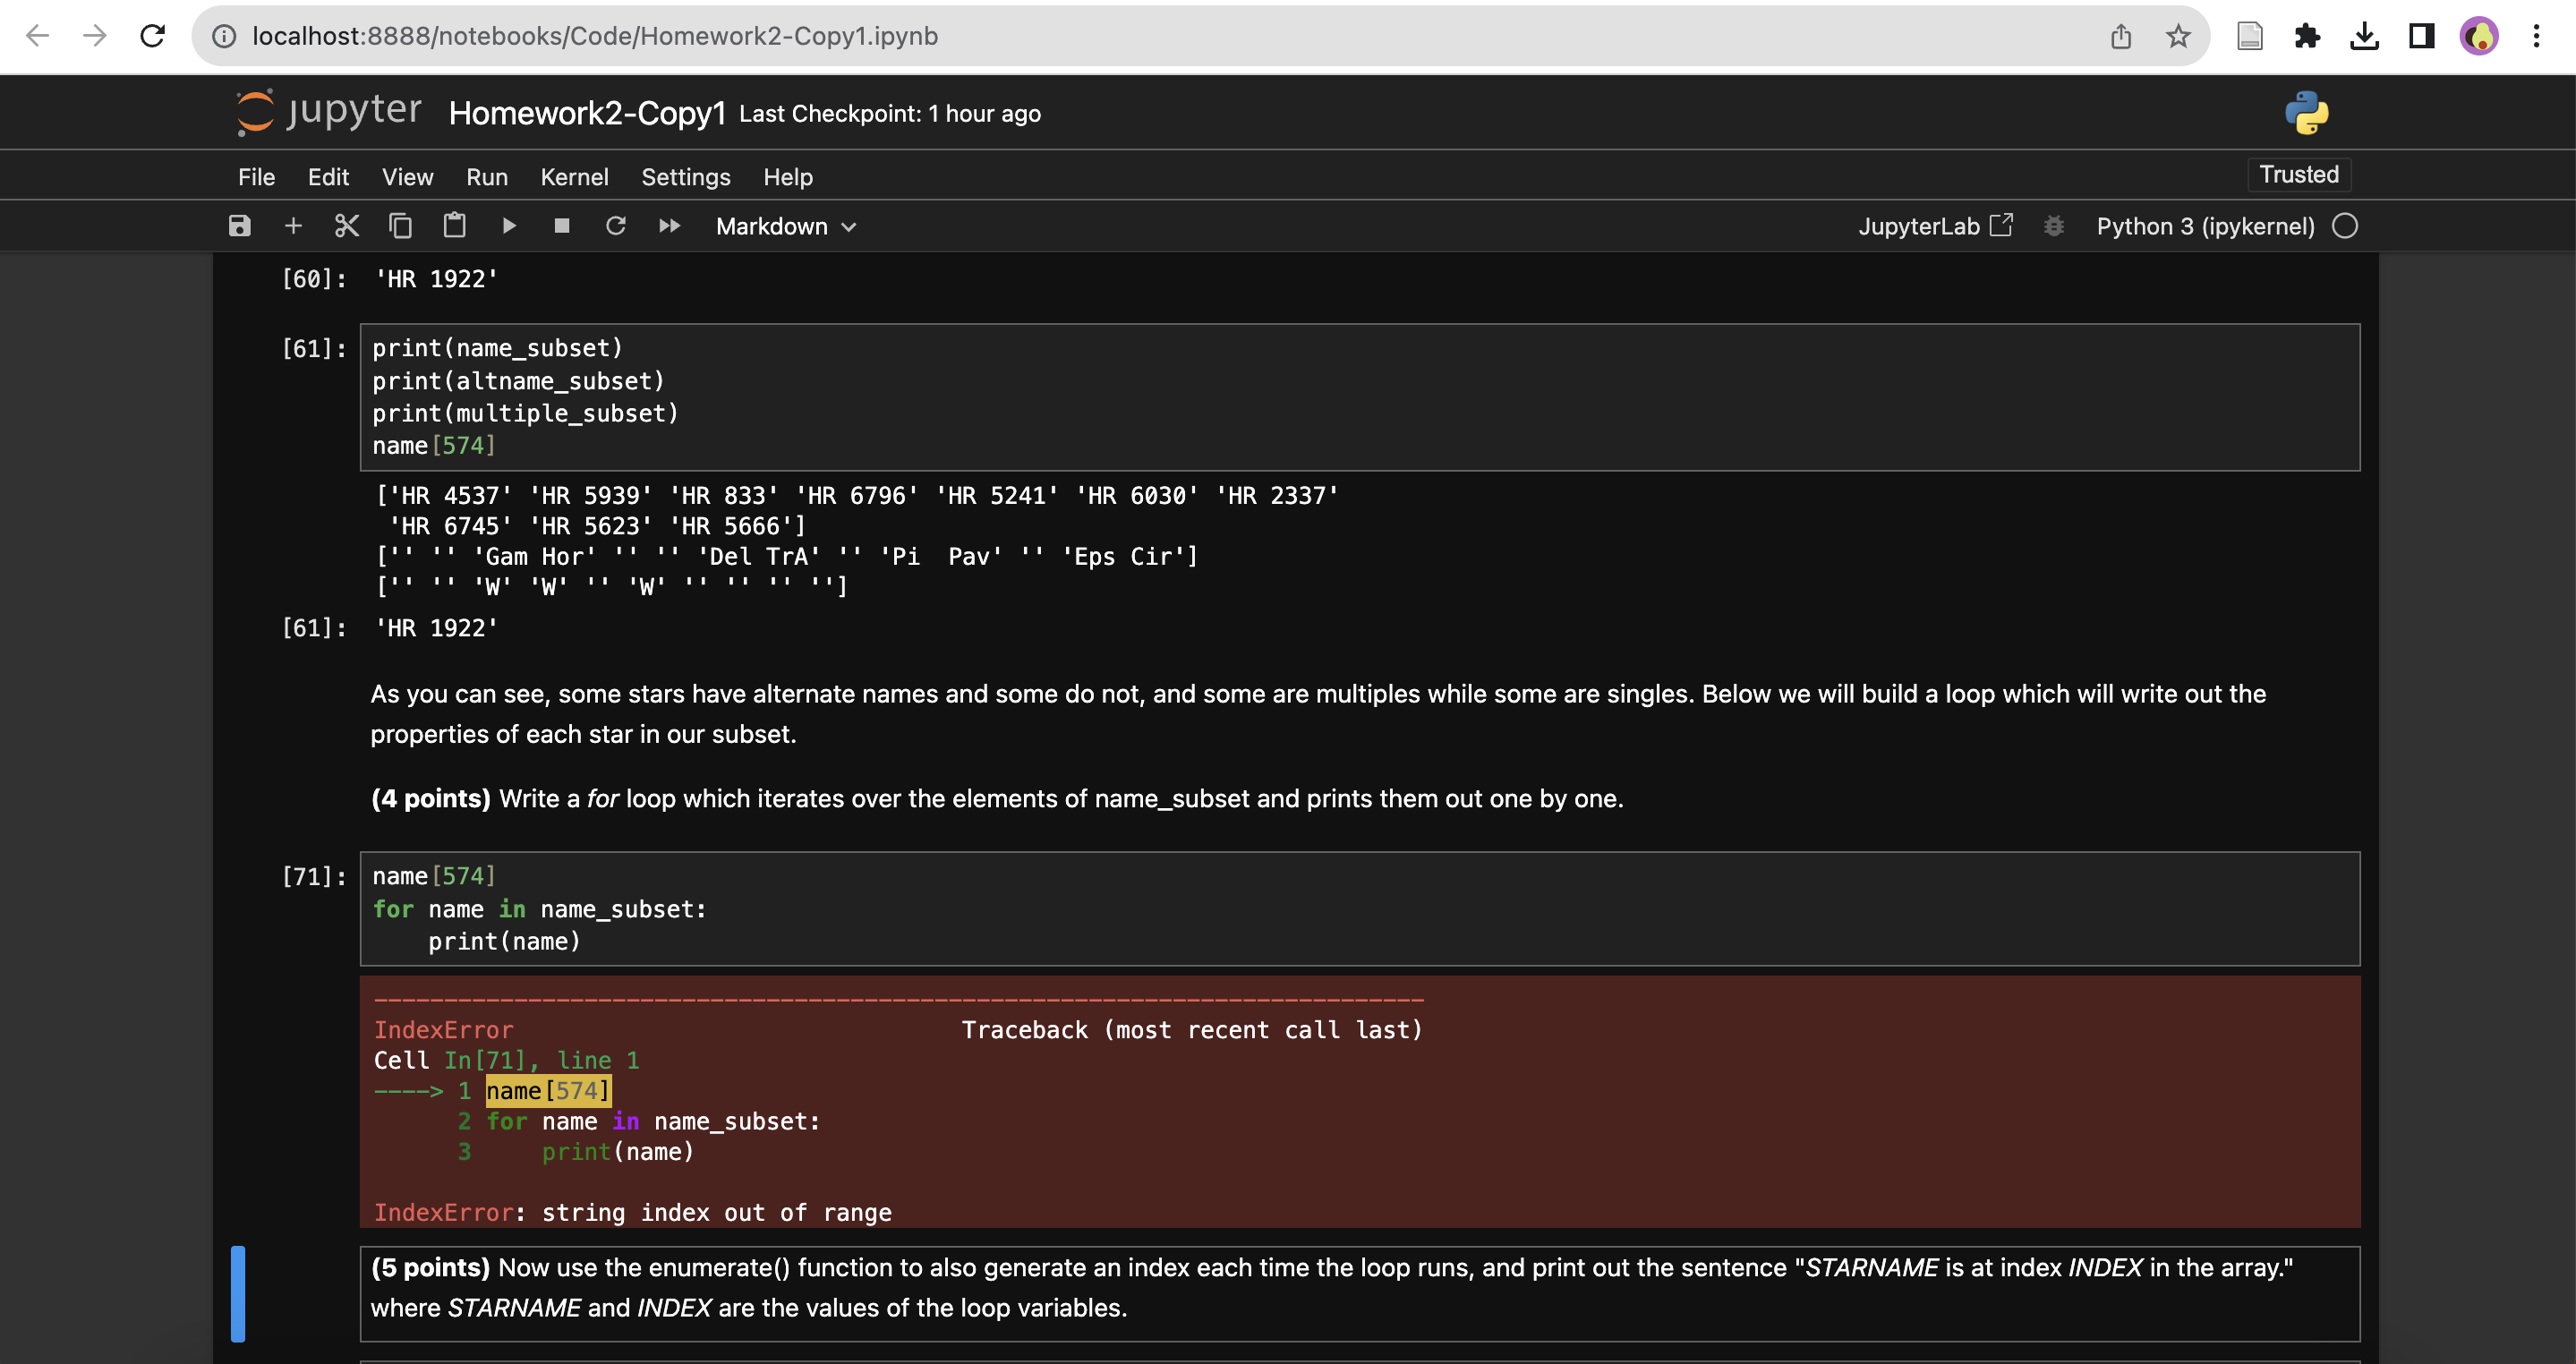The image size is (2576, 1364).
Task: Bookmark this page with star icon
Action: pyautogui.click(x=2177, y=37)
